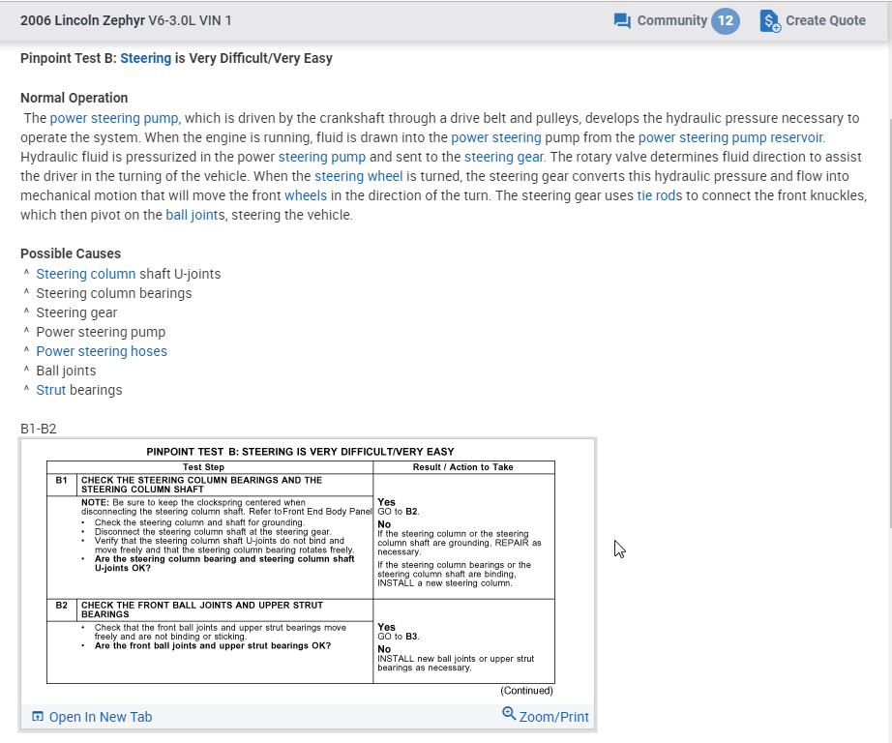Image resolution: width=892 pixels, height=743 pixels.
Task: Click the 'Normal Operation' heading
Action: (74, 98)
